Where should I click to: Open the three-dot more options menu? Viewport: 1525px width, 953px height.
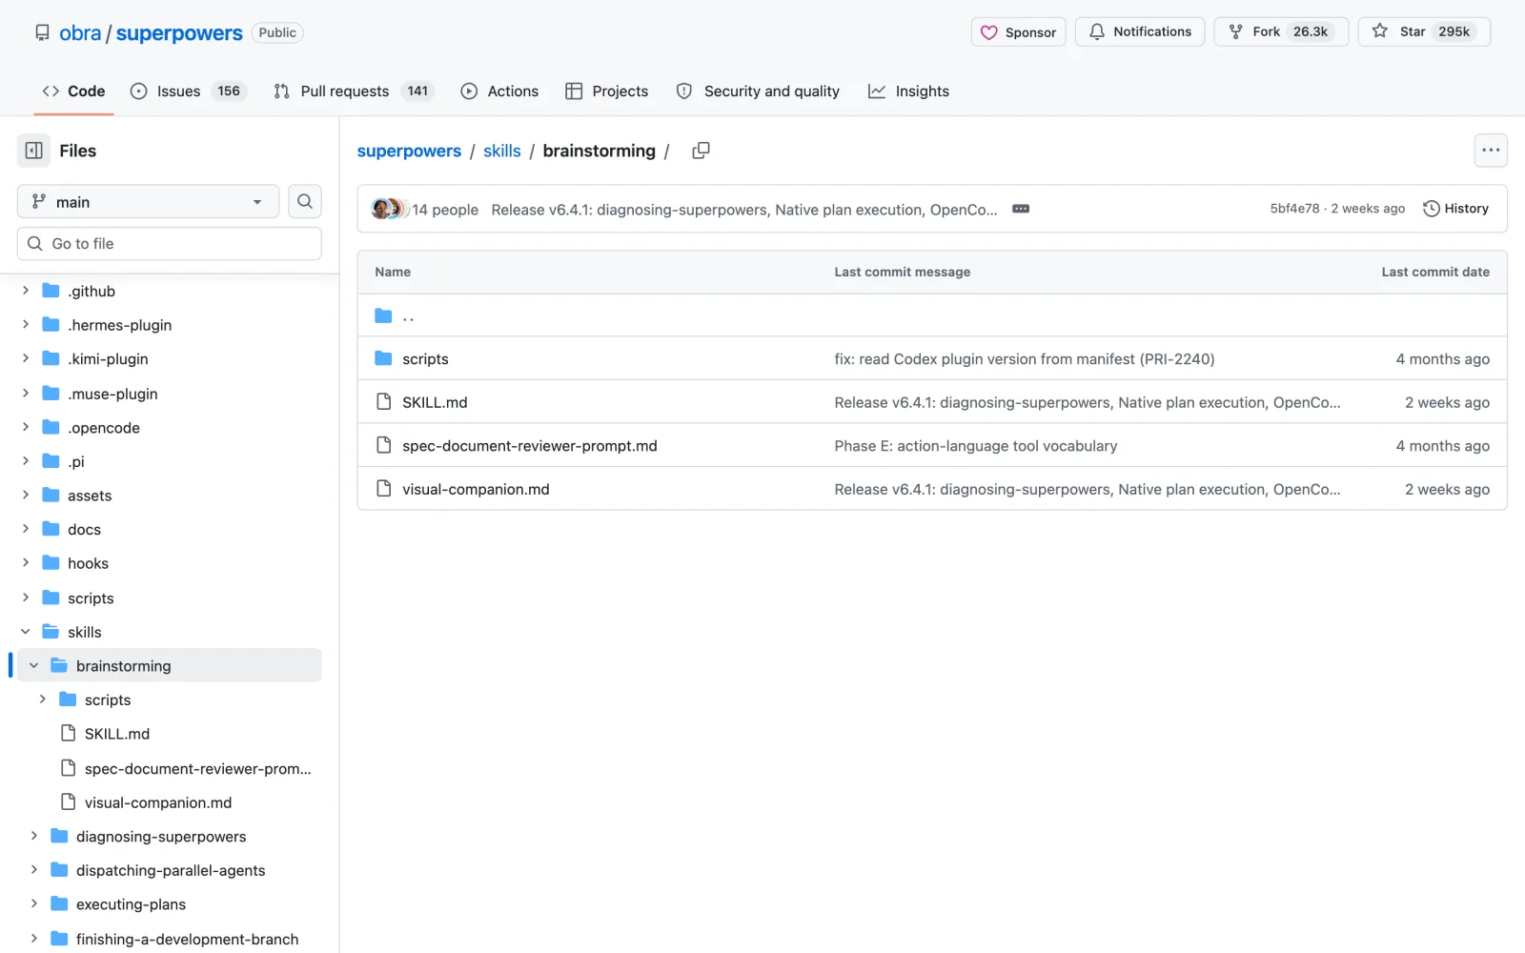1491,151
